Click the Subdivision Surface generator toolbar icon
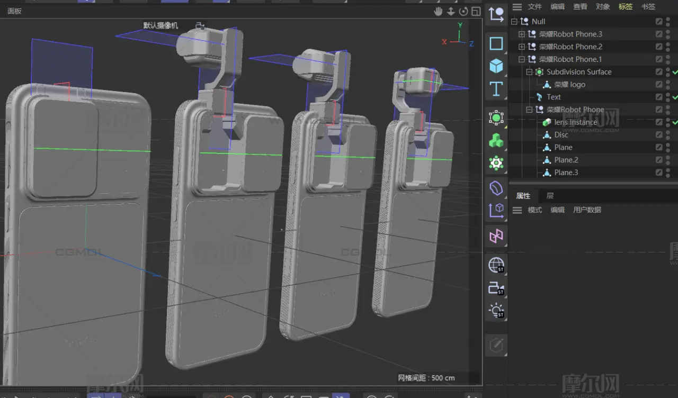The width and height of the screenshot is (678, 398). 496,117
